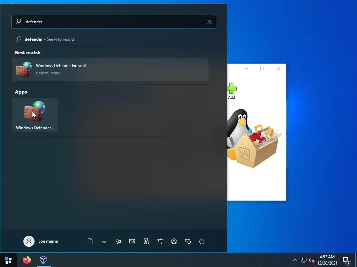The height and width of the screenshot is (267, 357).
Task: Clear the search text with the X
Action: tap(210, 22)
